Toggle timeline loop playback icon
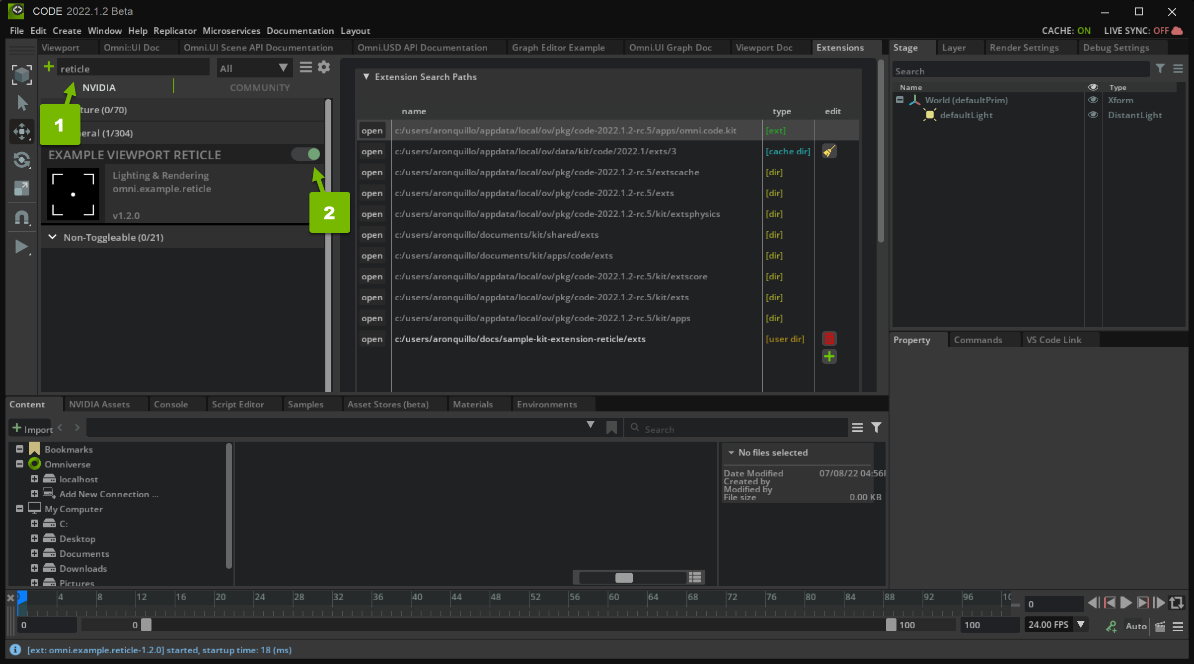This screenshot has height=664, width=1194. click(1177, 603)
